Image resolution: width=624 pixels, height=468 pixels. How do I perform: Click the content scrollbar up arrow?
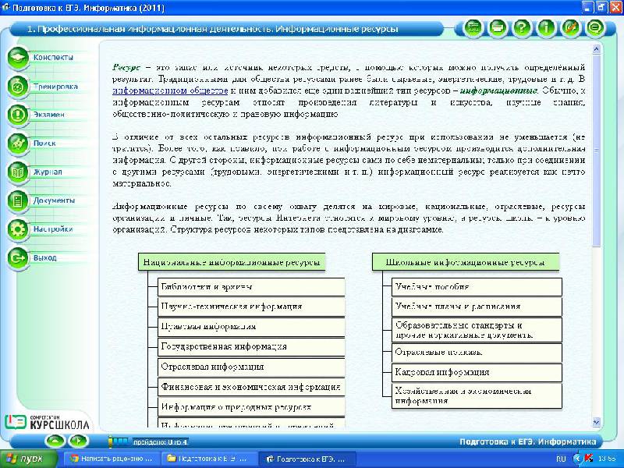[596, 49]
